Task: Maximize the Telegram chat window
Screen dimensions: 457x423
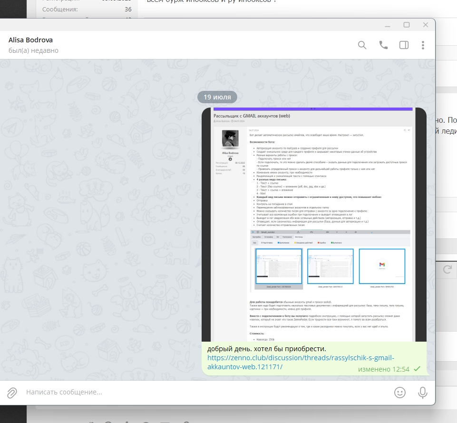Action: pyautogui.click(x=407, y=25)
